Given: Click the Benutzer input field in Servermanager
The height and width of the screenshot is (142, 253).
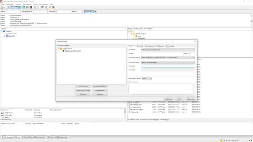Looking at the screenshot, I should (168, 66).
